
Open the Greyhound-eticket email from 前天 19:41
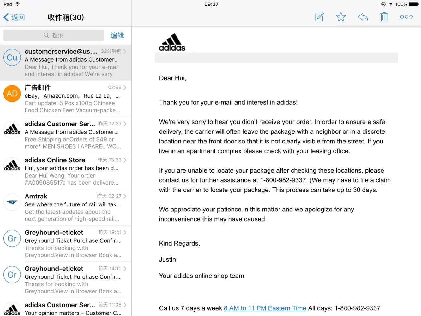[73, 244]
